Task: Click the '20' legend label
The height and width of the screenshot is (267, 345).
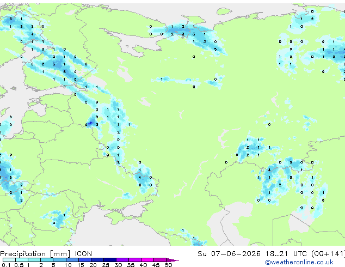Action: (93, 265)
